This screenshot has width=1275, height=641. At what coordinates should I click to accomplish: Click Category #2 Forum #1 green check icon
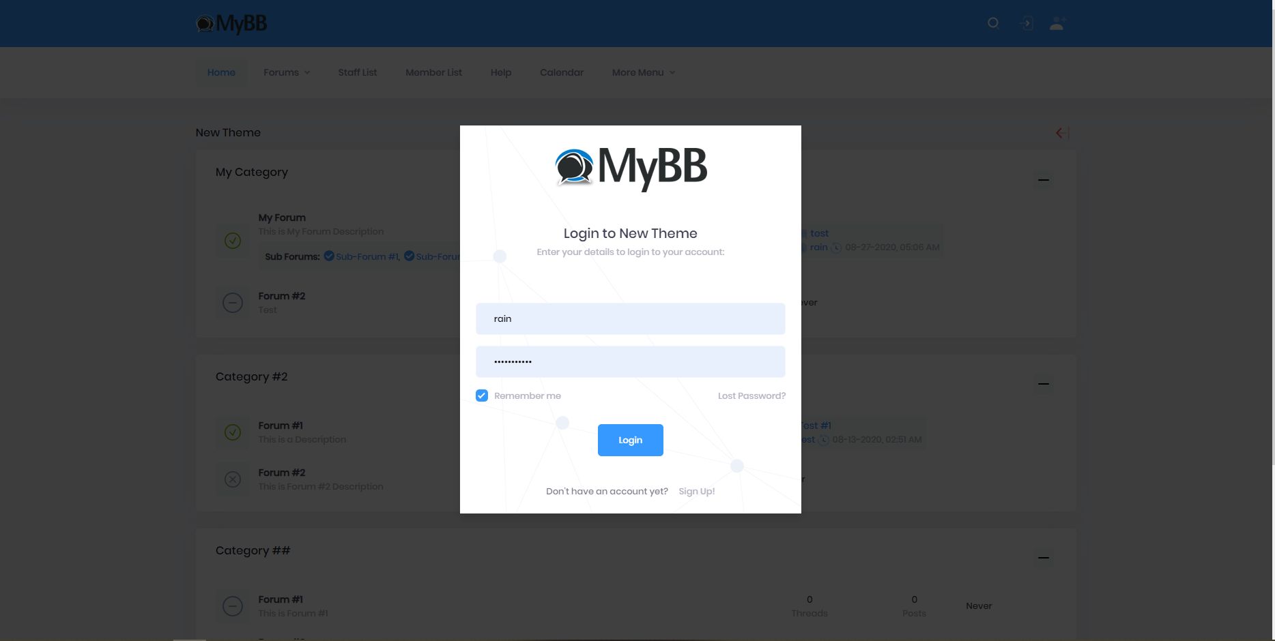tap(233, 432)
